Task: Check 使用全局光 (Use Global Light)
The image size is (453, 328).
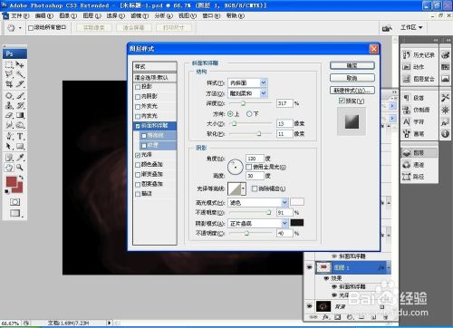Action: click(x=249, y=167)
